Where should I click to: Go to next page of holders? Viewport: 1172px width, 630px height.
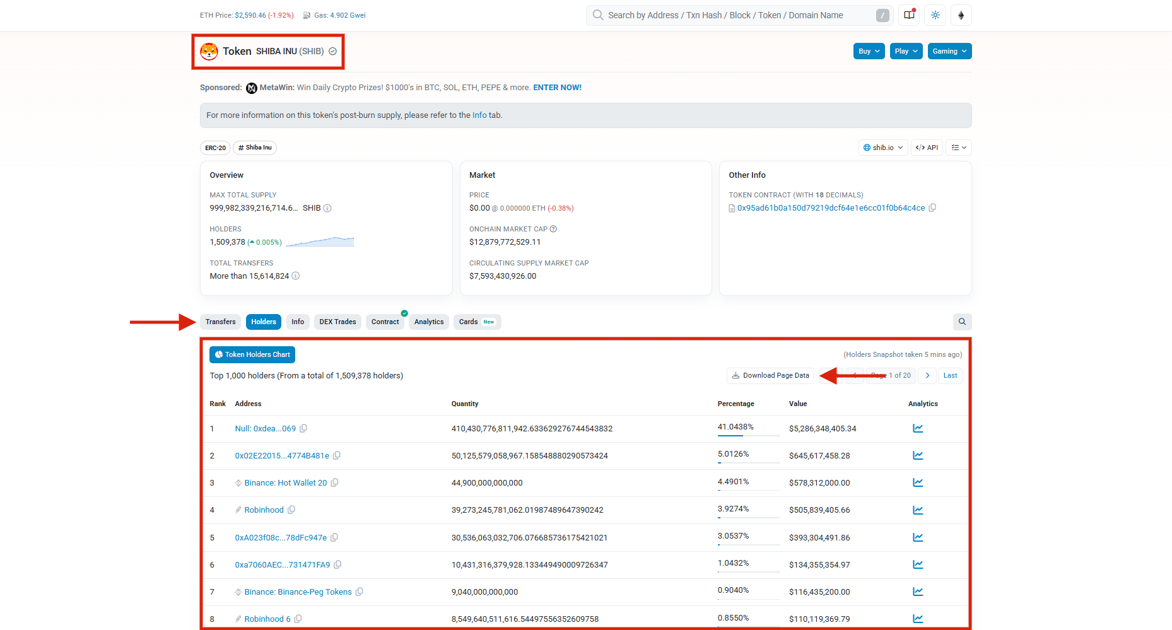pos(927,375)
